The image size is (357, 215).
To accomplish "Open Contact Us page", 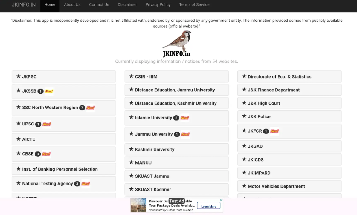I will (x=99, y=5).
